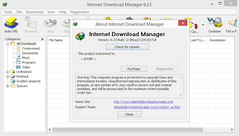The height and width of the screenshot is (136, 239).
Task: Click the horizontal scrollbar left arrow
Action: click(x=50, y=130)
